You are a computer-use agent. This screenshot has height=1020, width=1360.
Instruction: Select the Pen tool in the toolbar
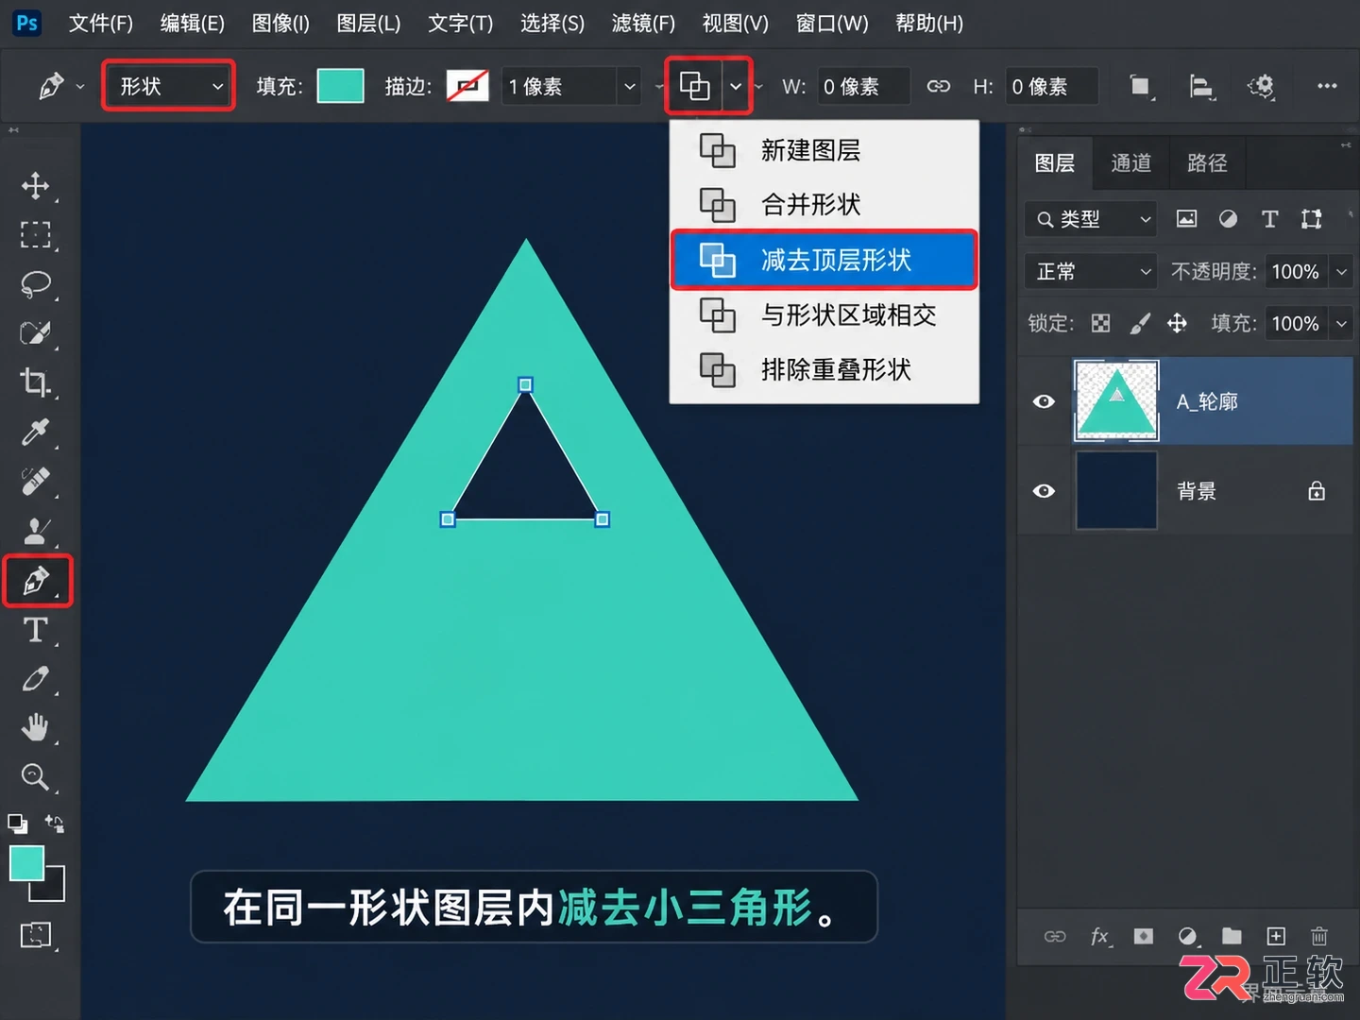37,580
